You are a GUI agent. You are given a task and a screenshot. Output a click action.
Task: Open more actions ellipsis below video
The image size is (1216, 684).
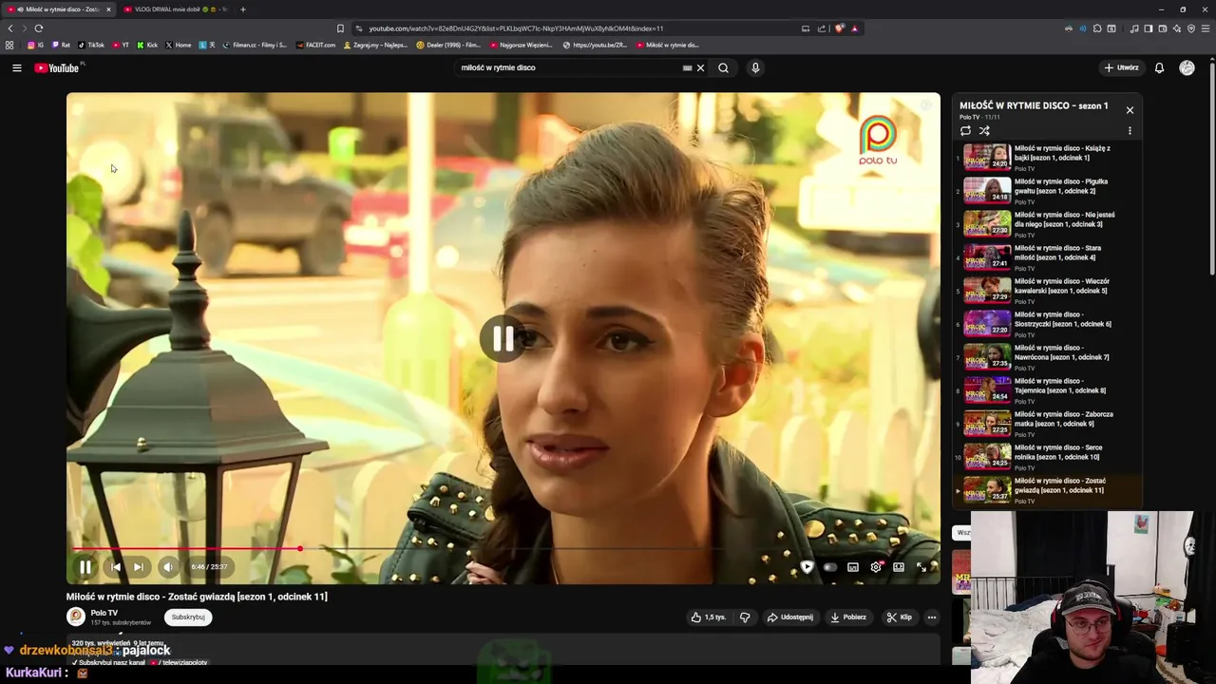[x=931, y=617]
